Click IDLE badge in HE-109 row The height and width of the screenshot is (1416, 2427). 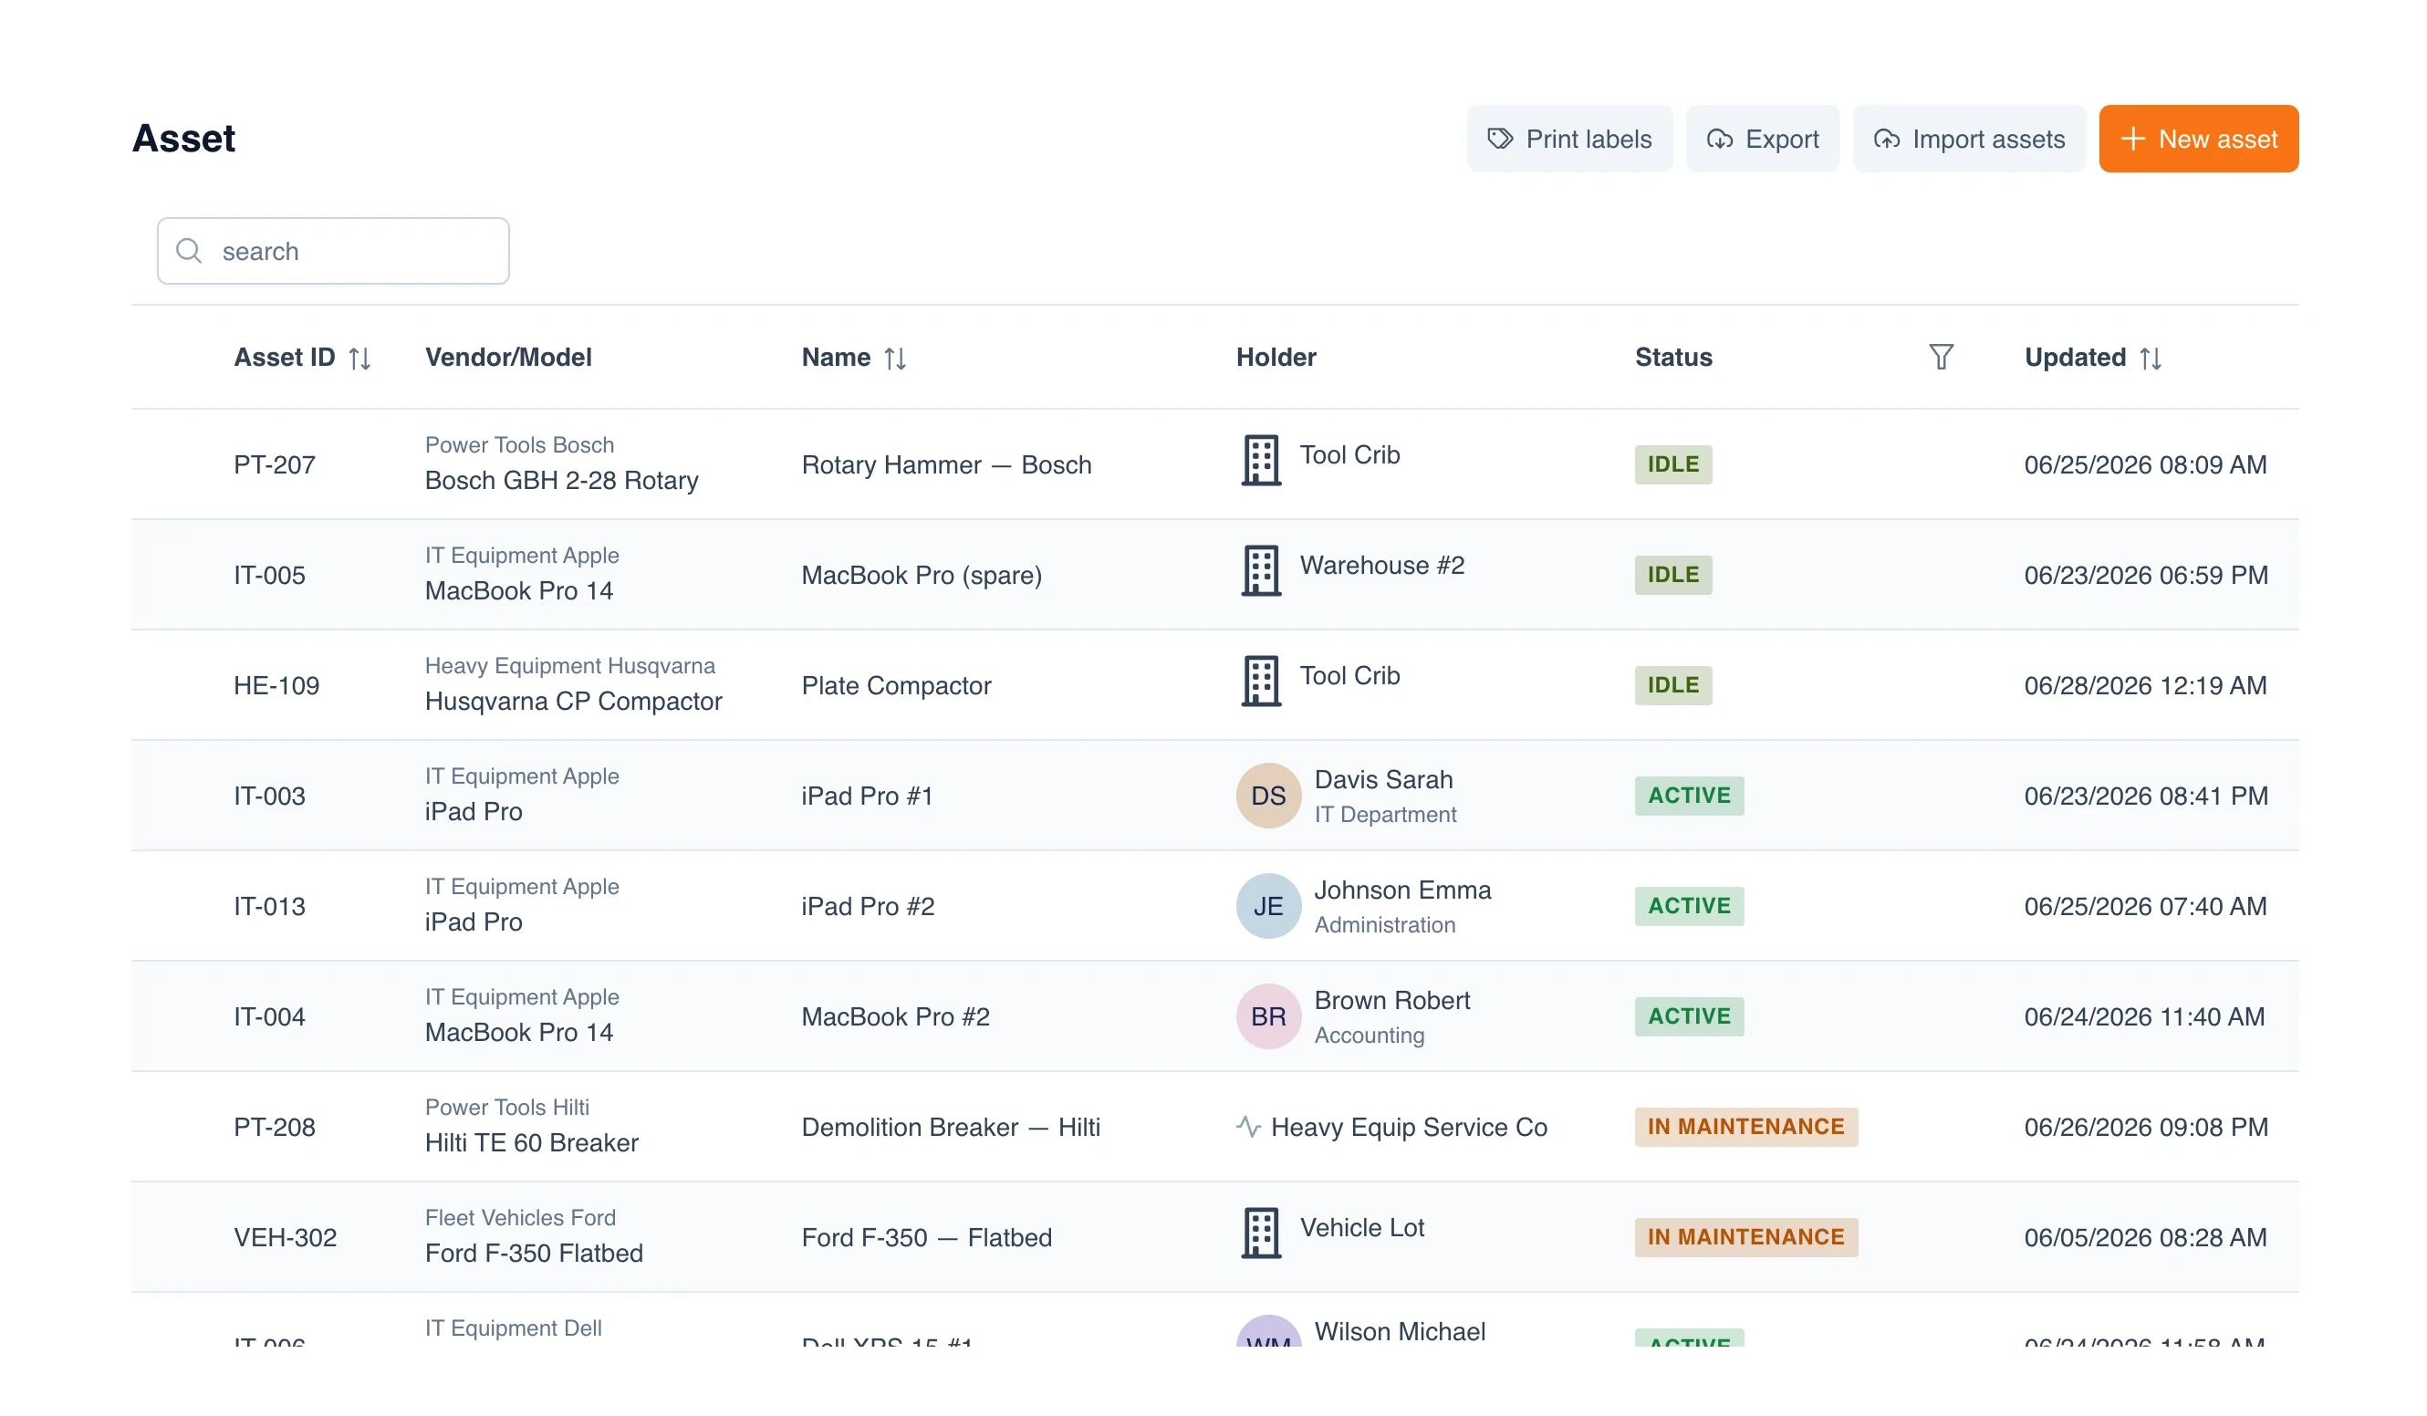(1673, 685)
